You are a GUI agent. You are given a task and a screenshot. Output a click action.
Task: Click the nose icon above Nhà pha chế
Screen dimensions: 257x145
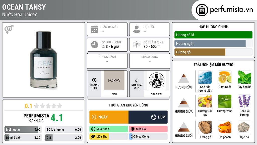(x=137, y=80)
